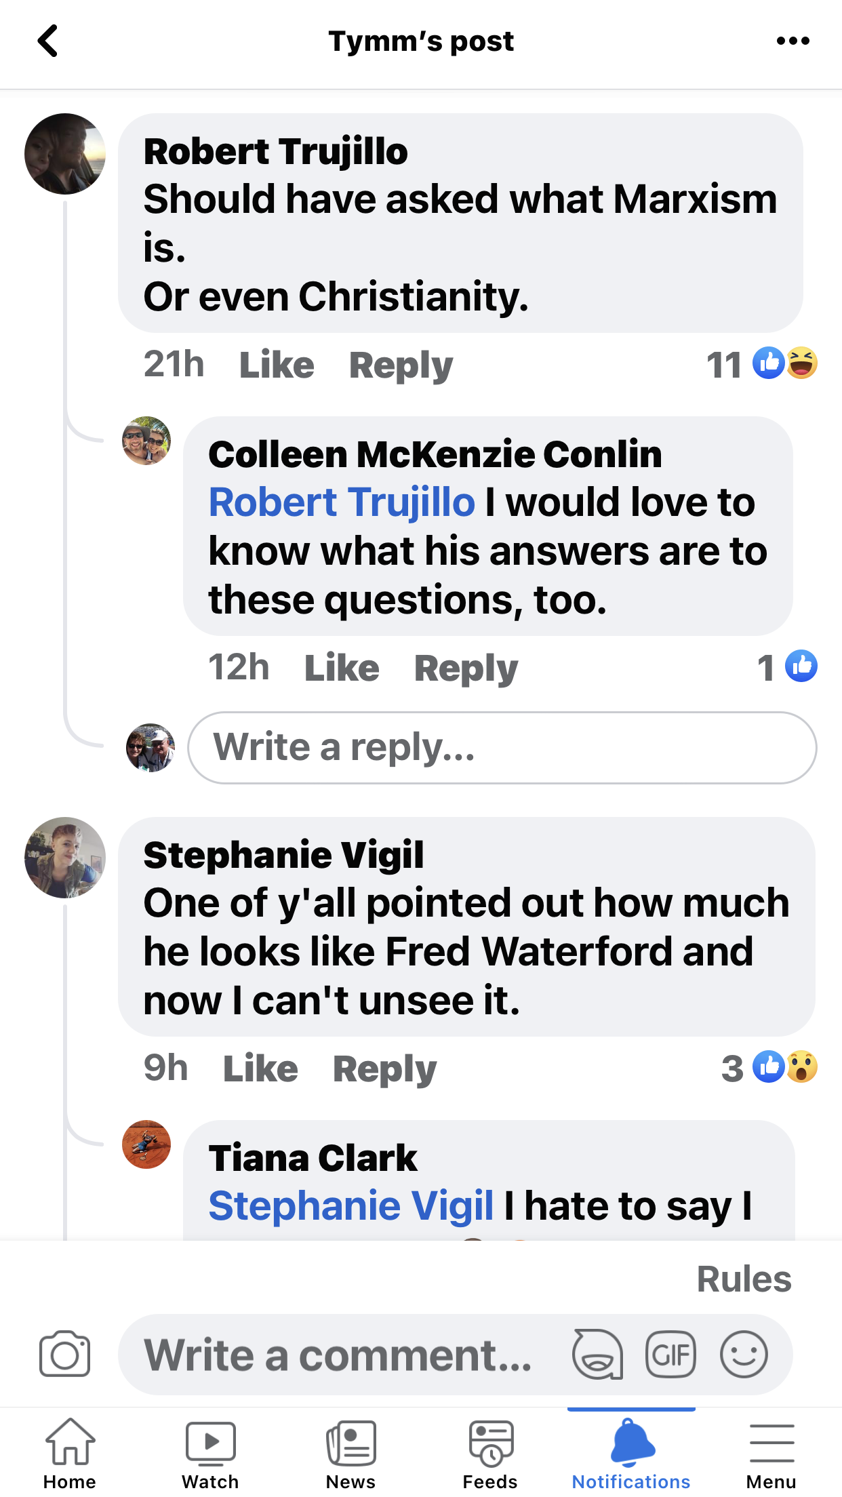
Task: Tap the Write a reply field
Action: coord(502,748)
